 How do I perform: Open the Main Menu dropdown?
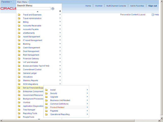pos(23,2)
